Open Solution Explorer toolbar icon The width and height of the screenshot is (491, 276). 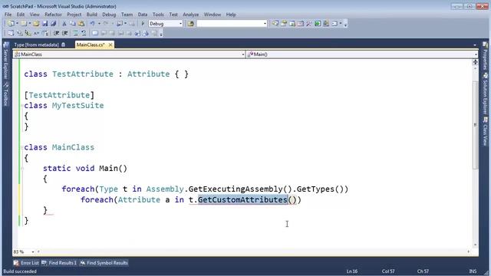tap(275, 24)
